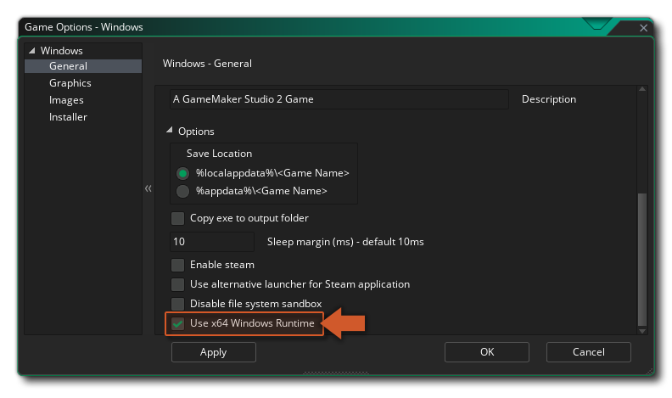The image size is (672, 398).
Task: Open the Installer options page
Action: (68, 117)
